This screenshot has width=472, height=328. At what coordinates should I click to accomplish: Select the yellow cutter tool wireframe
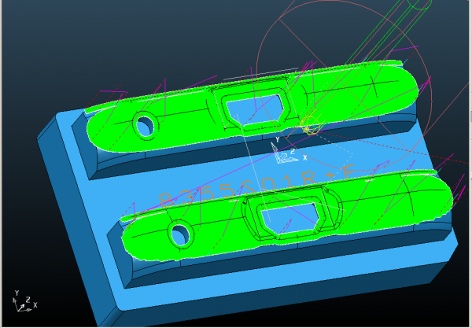[x=312, y=124]
